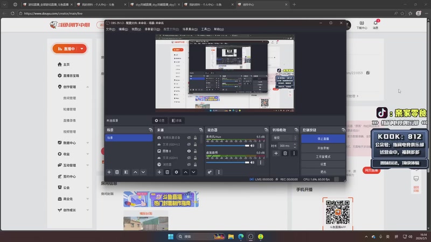
Task: Open dropdown arrow on 直播中 button
Action: pyautogui.click(x=82, y=49)
